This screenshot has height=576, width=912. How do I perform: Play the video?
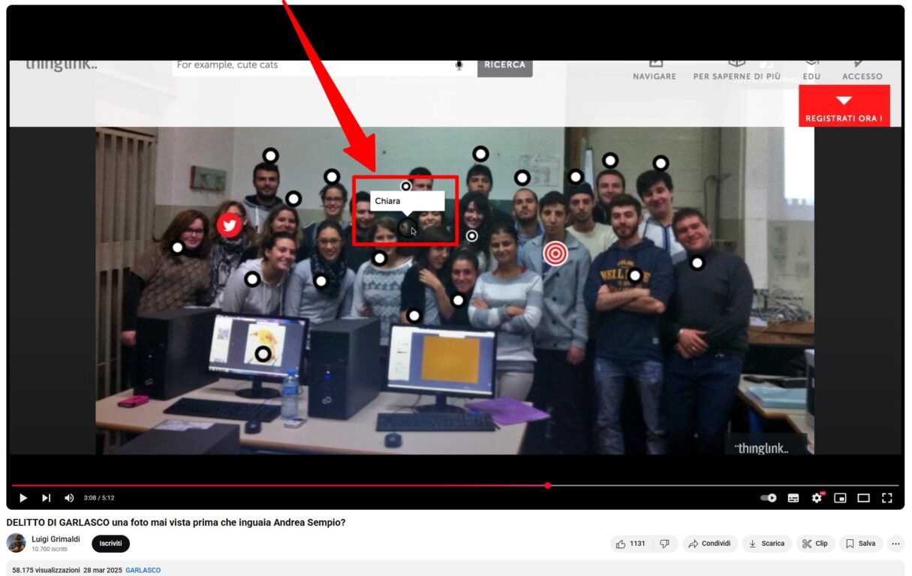[23, 498]
